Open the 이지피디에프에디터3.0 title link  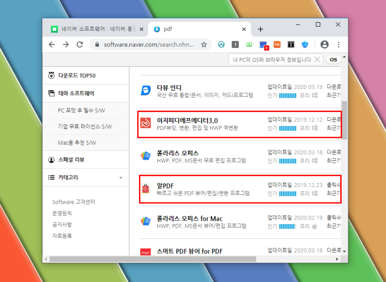(x=187, y=120)
